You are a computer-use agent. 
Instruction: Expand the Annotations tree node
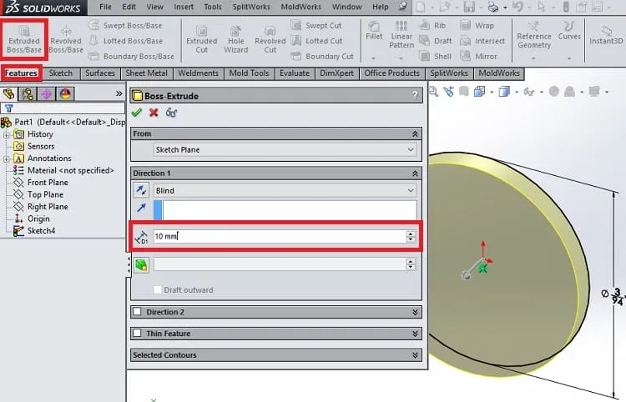pyautogui.click(x=6, y=158)
